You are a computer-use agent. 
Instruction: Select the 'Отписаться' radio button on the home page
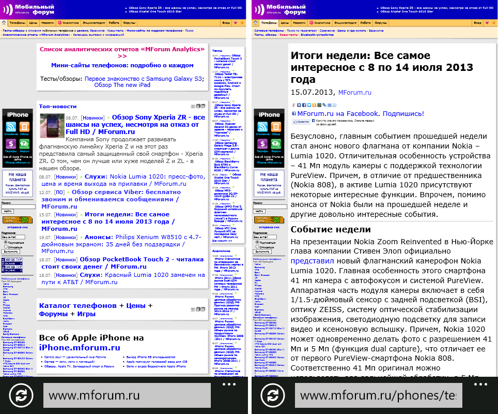coord(6,247)
